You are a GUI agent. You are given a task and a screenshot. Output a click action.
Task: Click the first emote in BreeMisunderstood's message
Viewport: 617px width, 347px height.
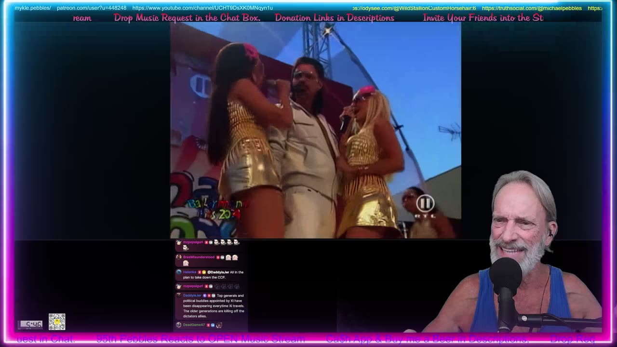(228, 257)
